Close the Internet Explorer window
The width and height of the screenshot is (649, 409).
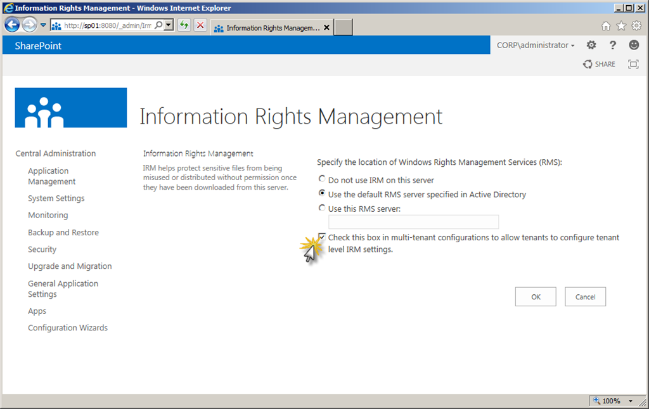pyautogui.click(x=640, y=8)
